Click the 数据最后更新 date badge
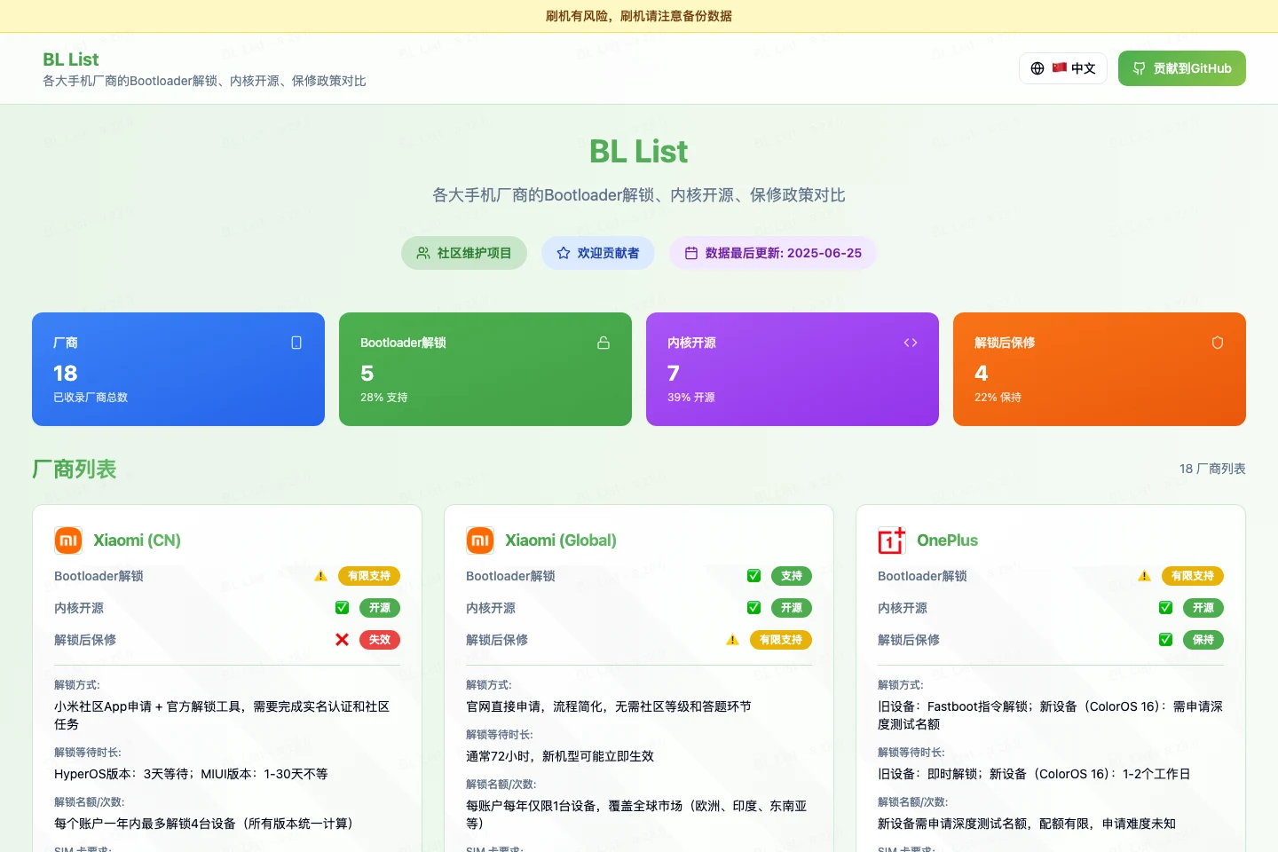Viewport: 1278px width, 852px height. (x=773, y=253)
